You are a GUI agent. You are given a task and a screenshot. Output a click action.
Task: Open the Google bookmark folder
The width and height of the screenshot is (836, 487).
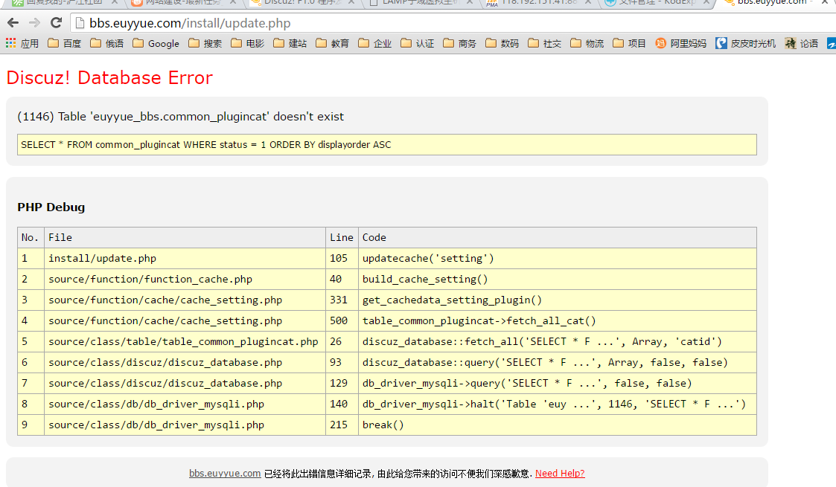156,43
